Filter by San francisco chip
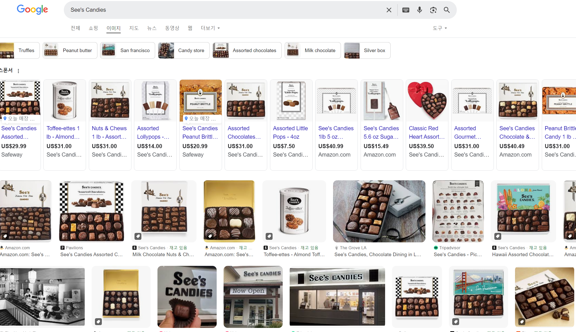 [x=128, y=51]
